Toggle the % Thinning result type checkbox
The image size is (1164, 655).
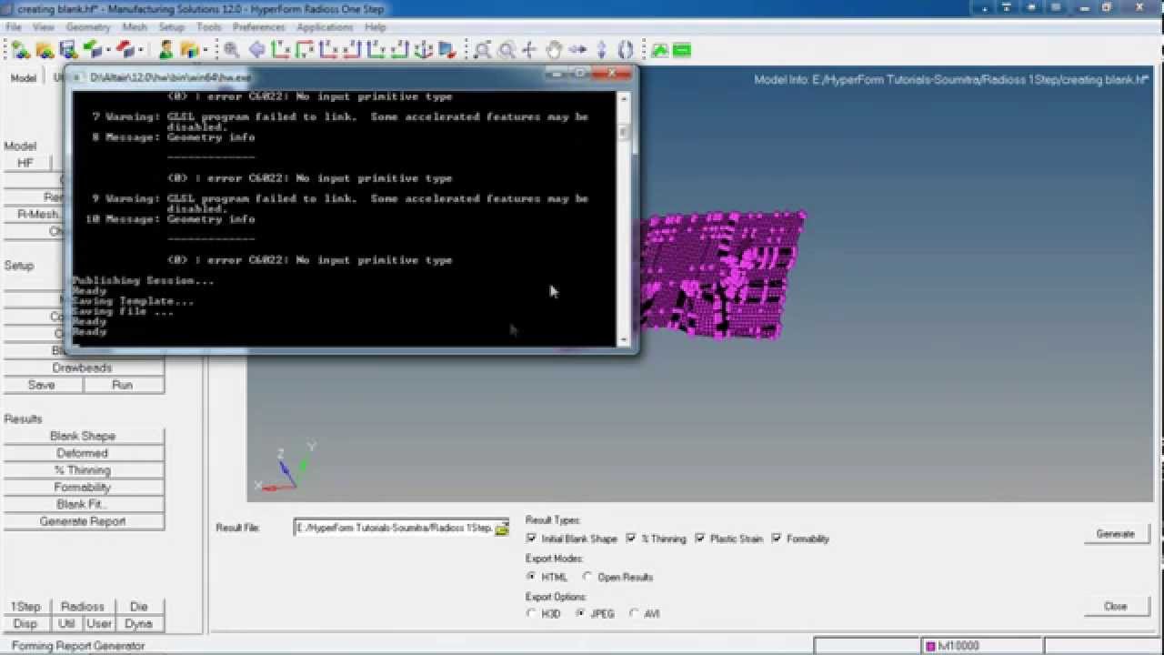pyautogui.click(x=630, y=539)
